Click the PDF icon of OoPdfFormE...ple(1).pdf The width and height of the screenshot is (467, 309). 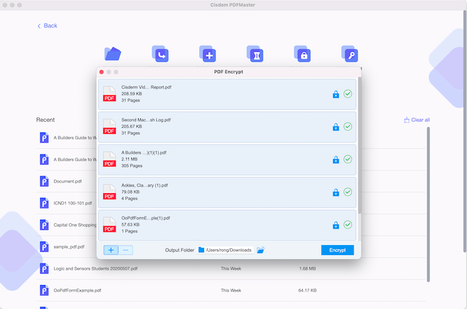[109, 225]
